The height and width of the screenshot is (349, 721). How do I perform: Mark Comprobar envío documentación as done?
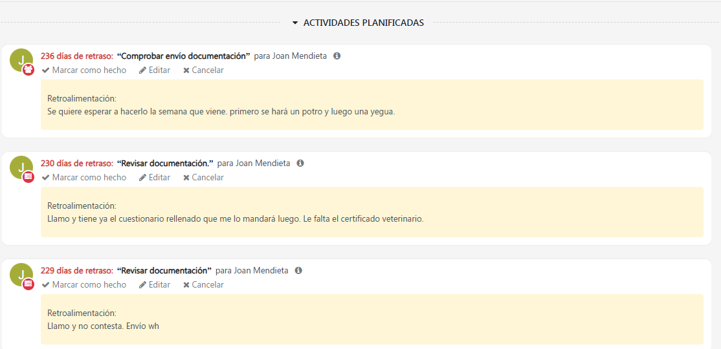(x=84, y=70)
